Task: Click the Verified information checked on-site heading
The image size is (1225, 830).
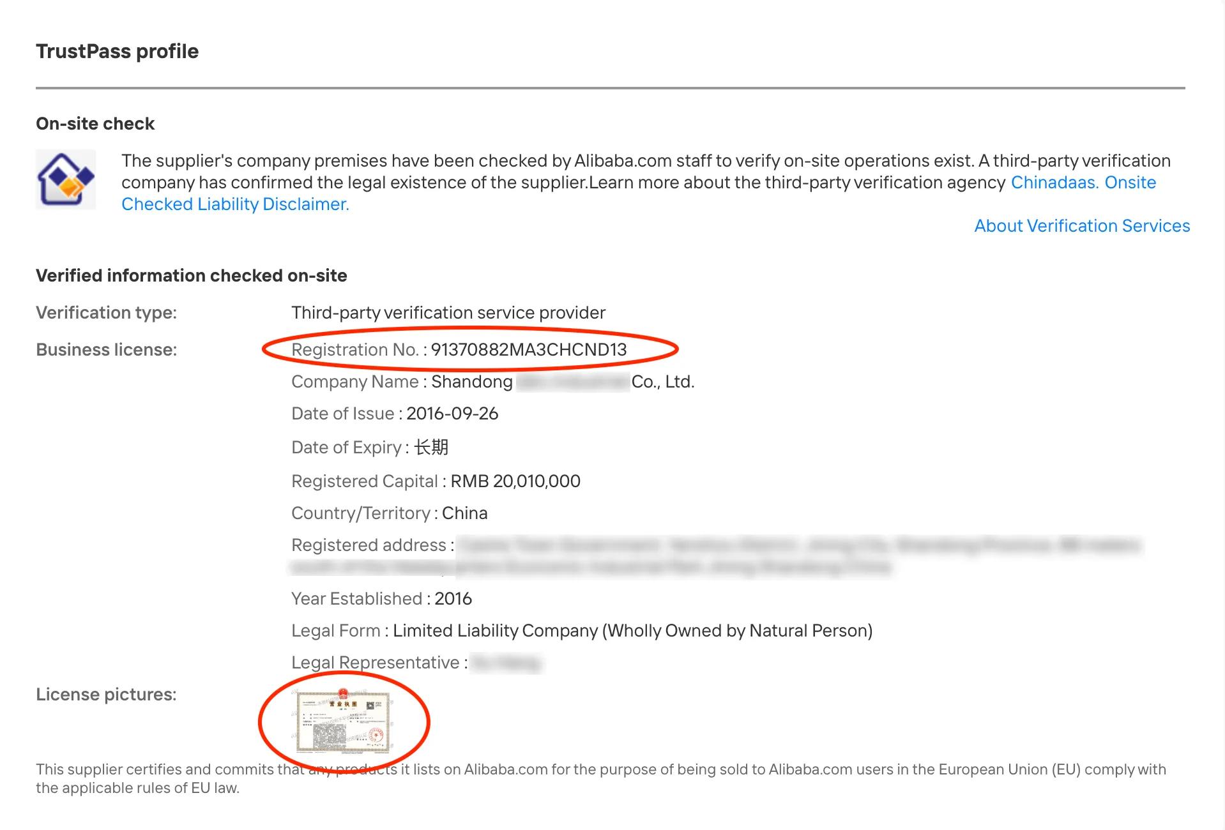Action: 192,276
